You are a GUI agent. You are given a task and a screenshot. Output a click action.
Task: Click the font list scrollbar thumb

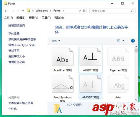click(136, 50)
